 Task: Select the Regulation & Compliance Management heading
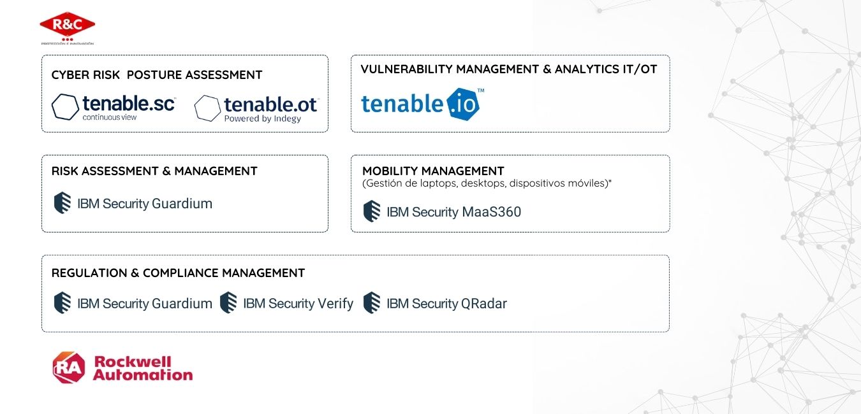click(x=178, y=273)
